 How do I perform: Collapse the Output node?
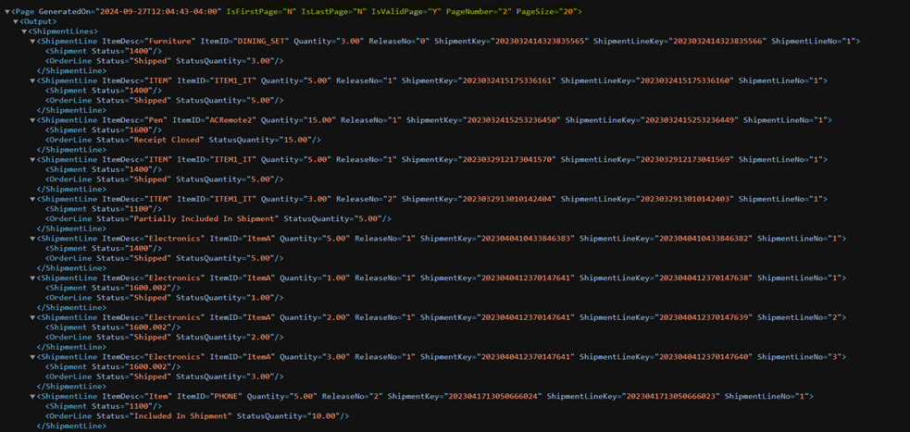[x=16, y=21]
